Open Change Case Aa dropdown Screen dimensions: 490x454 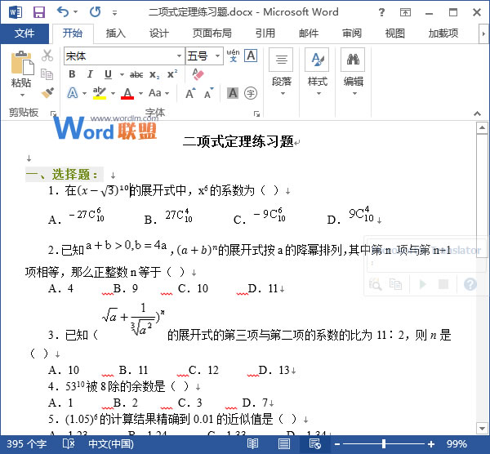(x=158, y=93)
